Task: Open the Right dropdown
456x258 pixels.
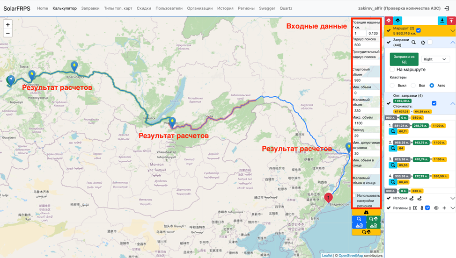Action: point(435,59)
